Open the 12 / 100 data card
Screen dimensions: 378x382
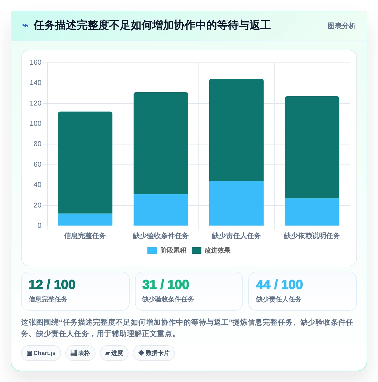(x=75, y=291)
